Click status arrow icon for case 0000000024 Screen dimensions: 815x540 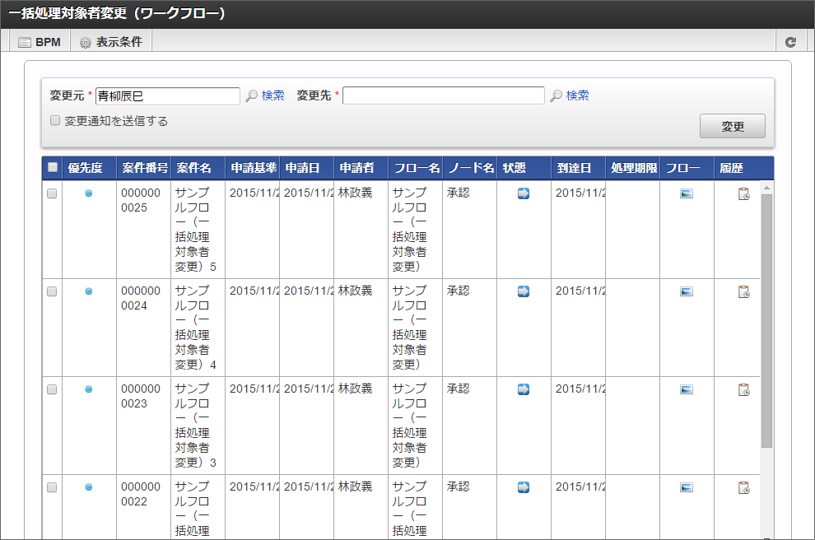524,291
